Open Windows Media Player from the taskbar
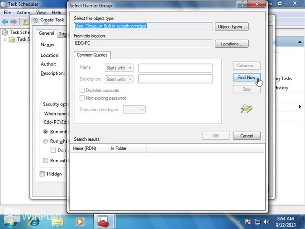The height and width of the screenshot is (229, 305). point(80,221)
